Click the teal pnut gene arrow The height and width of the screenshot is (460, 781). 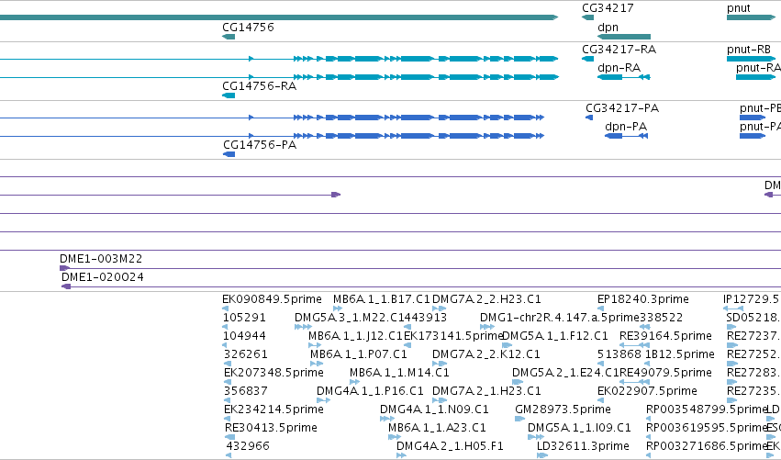pos(751,17)
